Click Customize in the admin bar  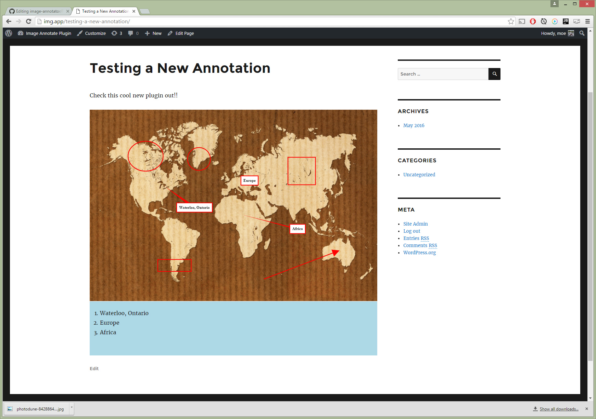(91, 33)
